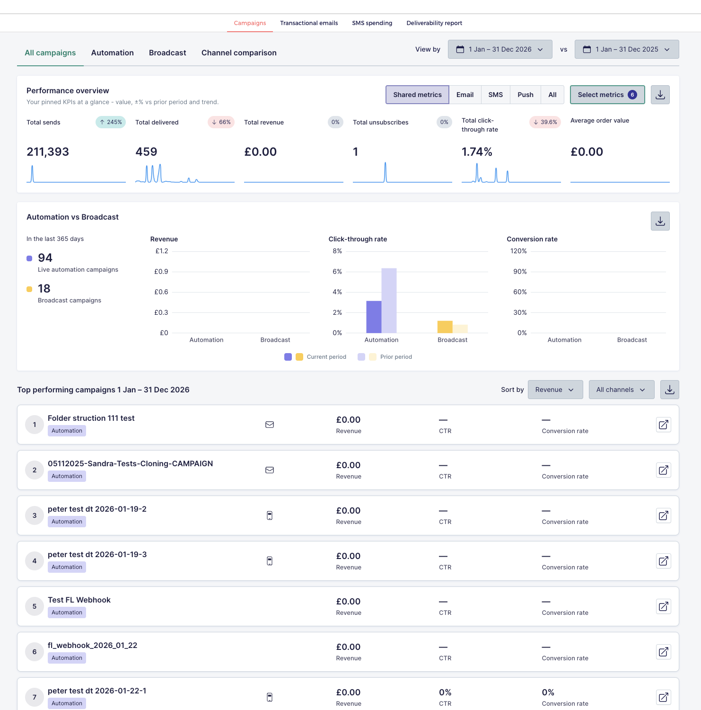Screen dimensions: 701x710
Task: Click the Select metrics button
Action: 607,95
